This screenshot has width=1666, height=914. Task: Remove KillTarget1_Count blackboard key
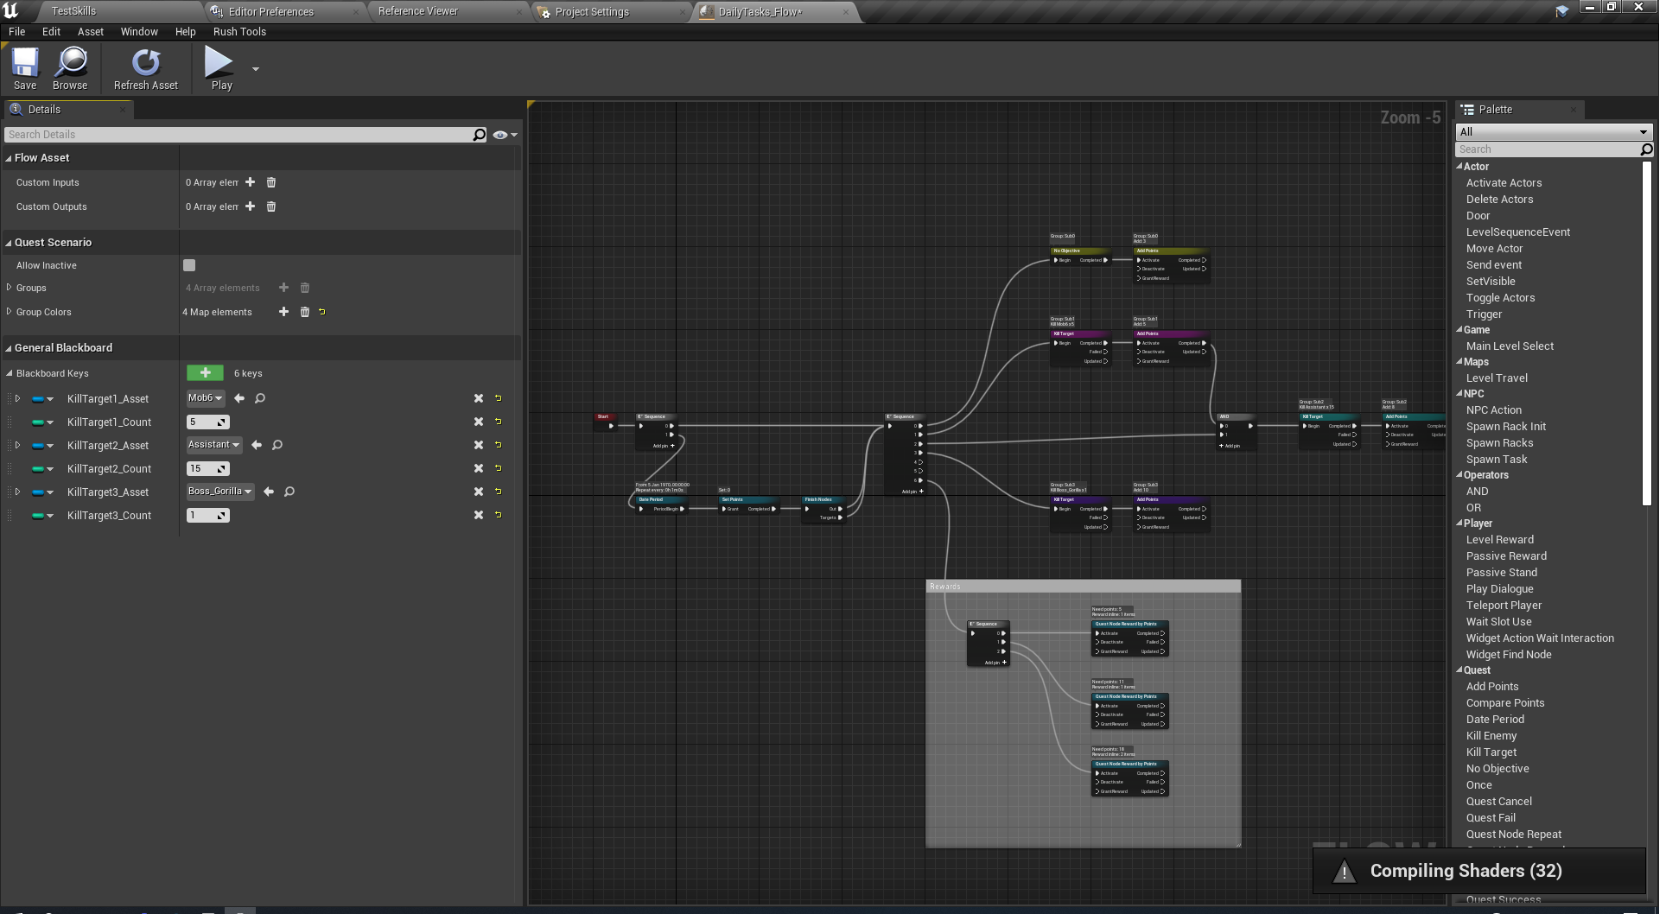point(479,422)
